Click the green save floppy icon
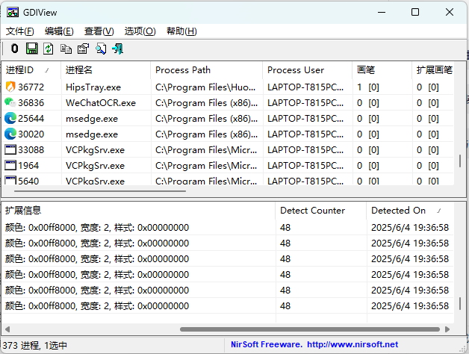The height and width of the screenshot is (354, 469). pos(31,49)
